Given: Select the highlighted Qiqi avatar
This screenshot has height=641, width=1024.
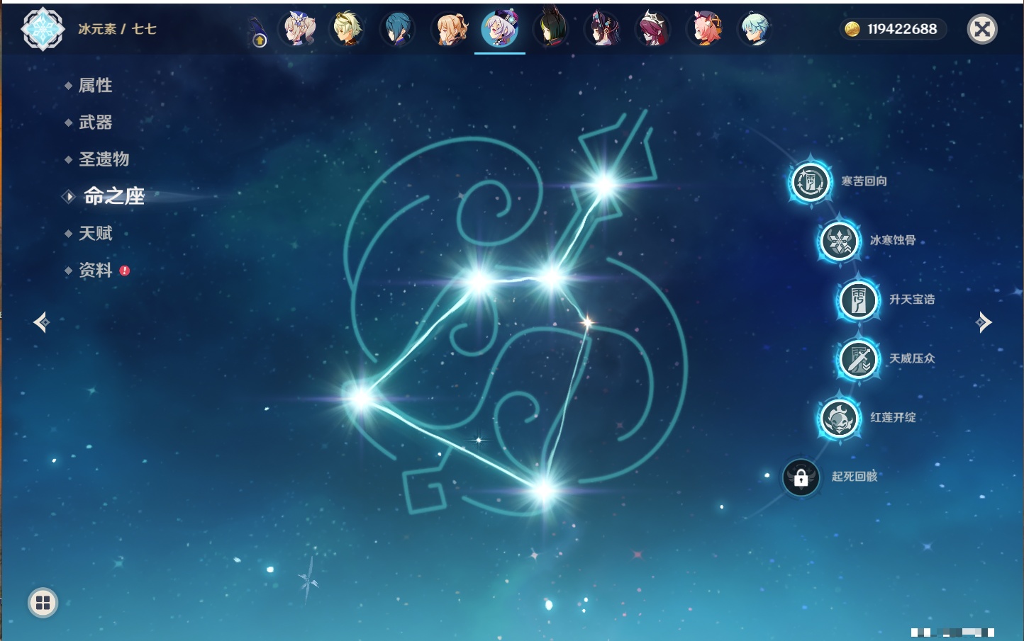Looking at the screenshot, I should coord(500,29).
